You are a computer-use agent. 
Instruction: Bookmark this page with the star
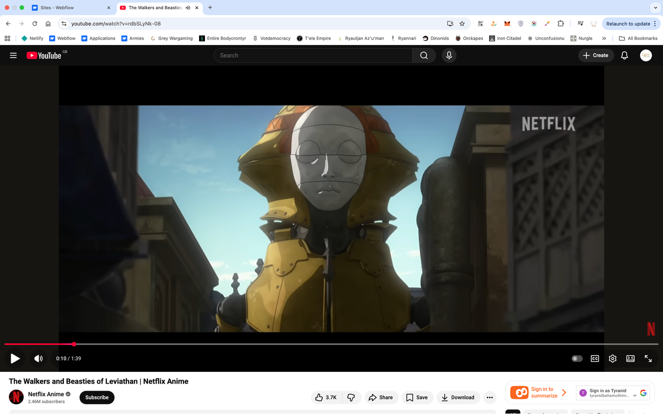[x=462, y=24]
